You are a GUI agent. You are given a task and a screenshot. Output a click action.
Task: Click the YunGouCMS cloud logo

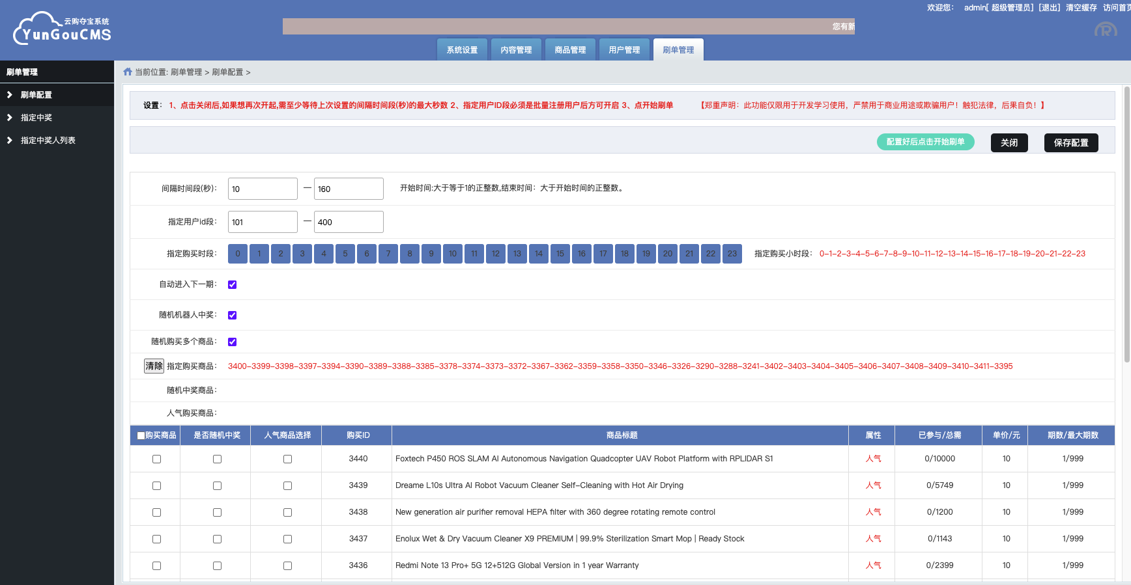click(62, 29)
